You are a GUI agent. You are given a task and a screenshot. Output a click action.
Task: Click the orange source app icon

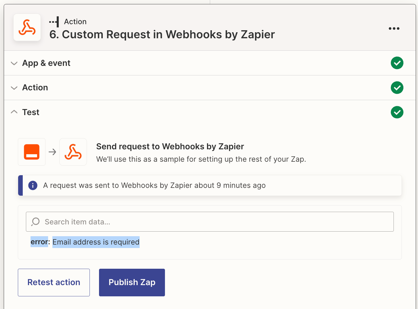point(32,152)
